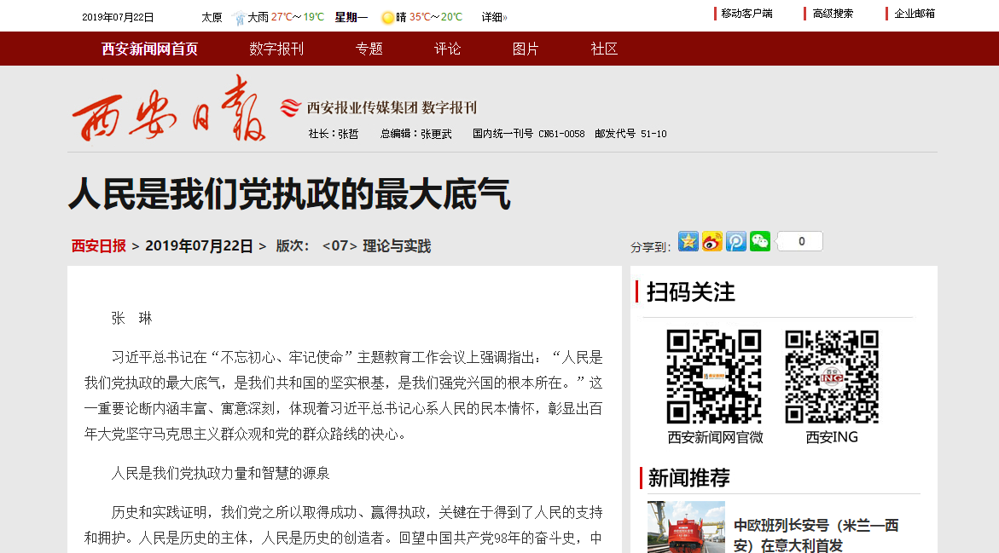Open the 社区 navigation item
This screenshot has width=999, height=553.
click(x=604, y=49)
